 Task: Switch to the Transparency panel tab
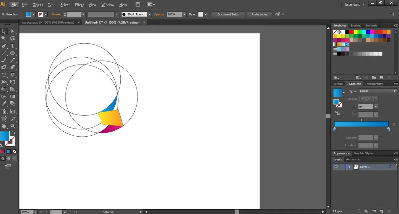374,84
